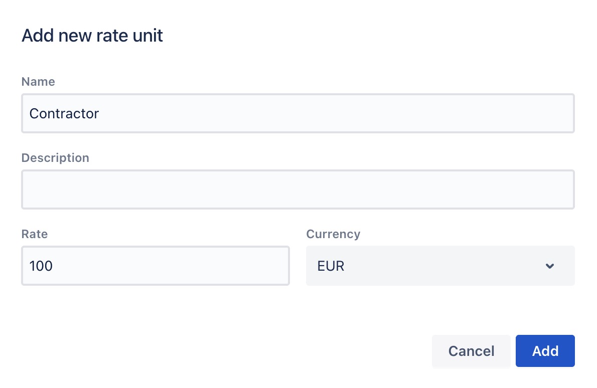Click the 100 value in Rate field
Image resolution: width=597 pixels, height=388 pixels.
41,266
